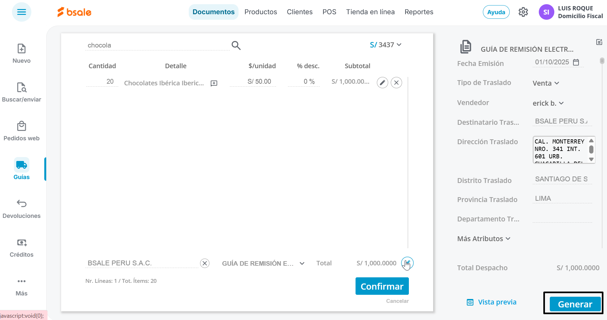Viewport: 607px width, 320px height.
Task: Click the Cancelar link
Action: (397, 301)
